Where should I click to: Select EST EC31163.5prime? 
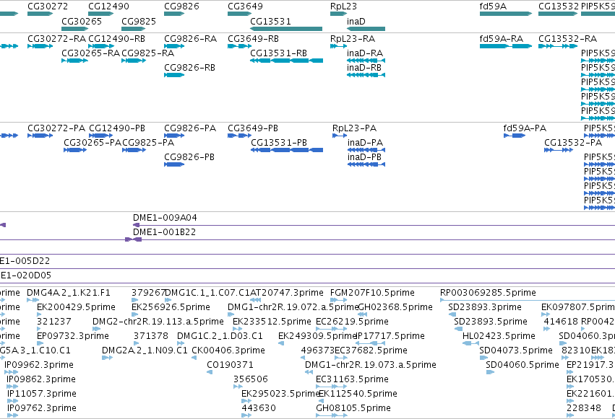331,386
